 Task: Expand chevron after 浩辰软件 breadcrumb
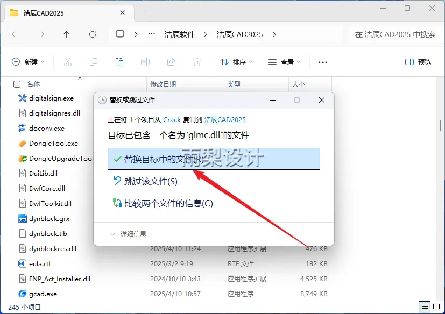coord(206,34)
